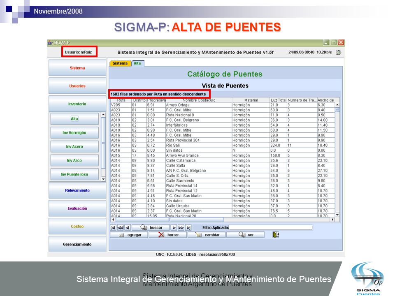Click the table's vertical scrollbar up arrow

[x=337, y=105]
